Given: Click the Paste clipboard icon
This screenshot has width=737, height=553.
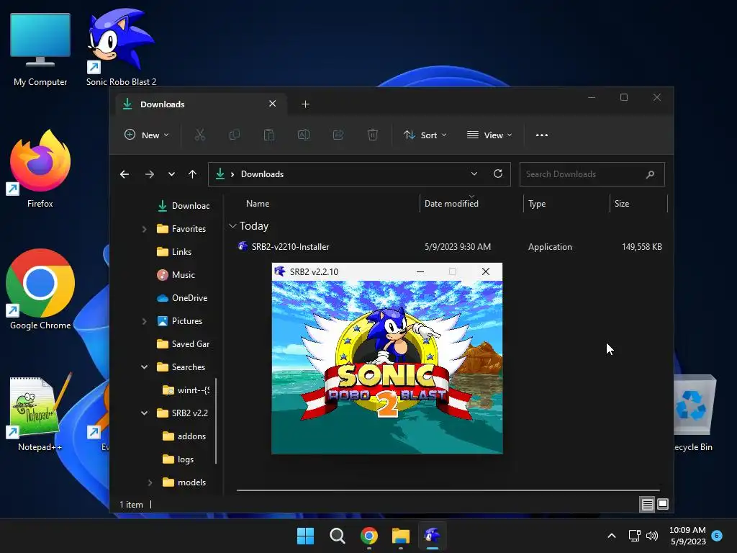Looking at the screenshot, I should point(269,135).
